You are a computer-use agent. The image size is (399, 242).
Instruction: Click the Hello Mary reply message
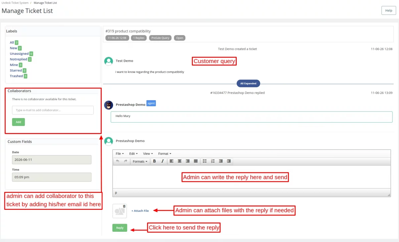[251, 117]
